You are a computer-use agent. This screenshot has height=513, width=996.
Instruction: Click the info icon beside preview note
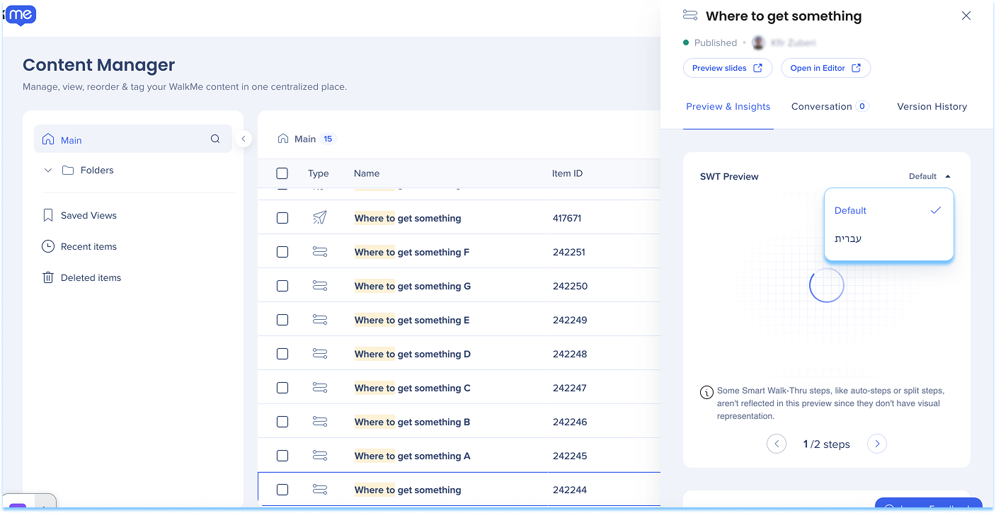pyautogui.click(x=706, y=392)
